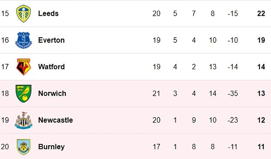Select the Norwich team name
Screen dimensions: 271x159
[x=52, y=94]
